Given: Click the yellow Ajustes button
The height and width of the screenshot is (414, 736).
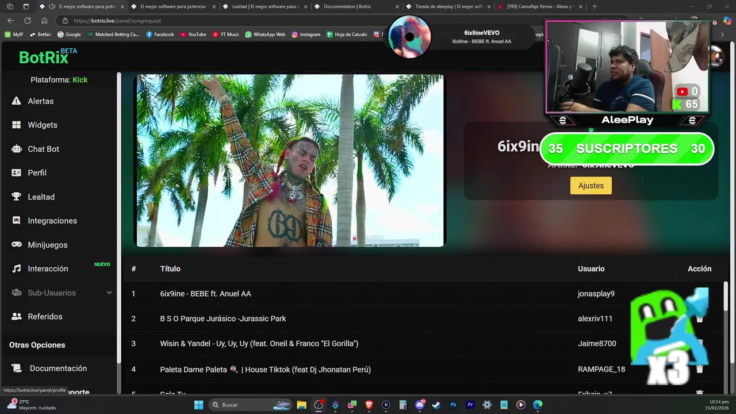Looking at the screenshot, I should coord(591,186).
